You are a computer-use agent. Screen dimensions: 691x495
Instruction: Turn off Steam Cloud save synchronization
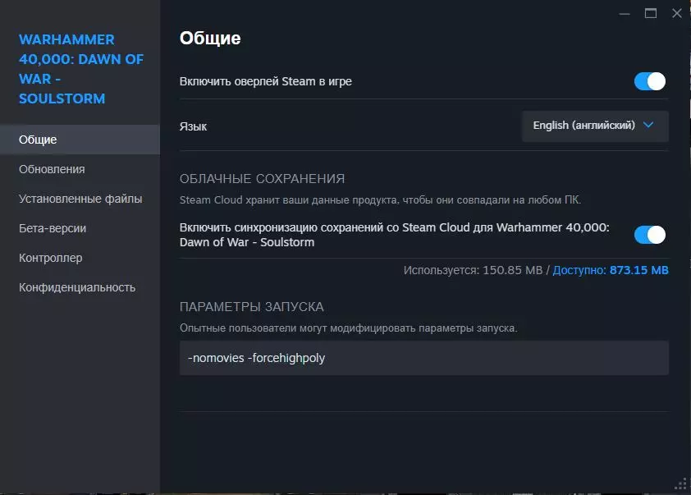649,235
